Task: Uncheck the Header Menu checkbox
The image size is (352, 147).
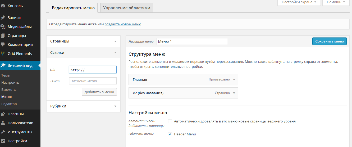Action: point(170,134)
